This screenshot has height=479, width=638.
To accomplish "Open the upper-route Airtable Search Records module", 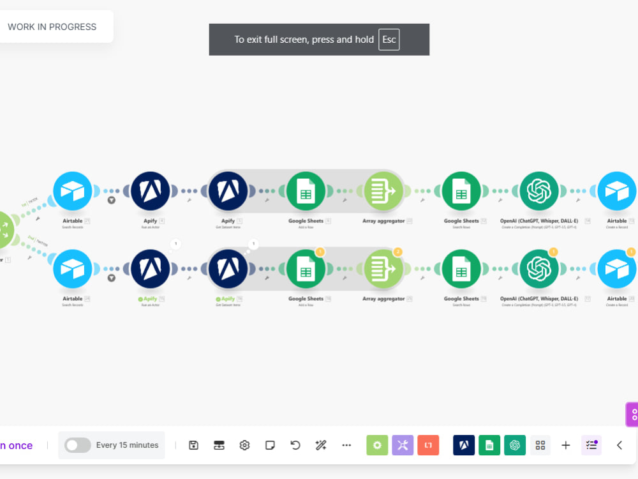I will coord(73,191).
